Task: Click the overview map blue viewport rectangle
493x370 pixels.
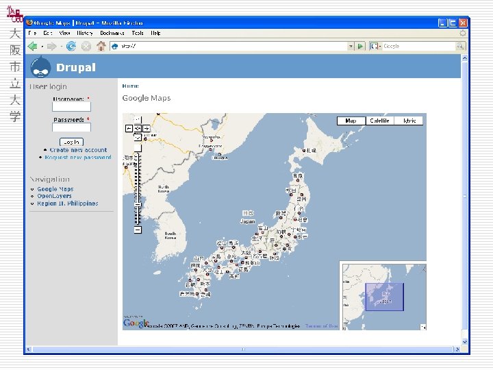Action: point(385,297)
